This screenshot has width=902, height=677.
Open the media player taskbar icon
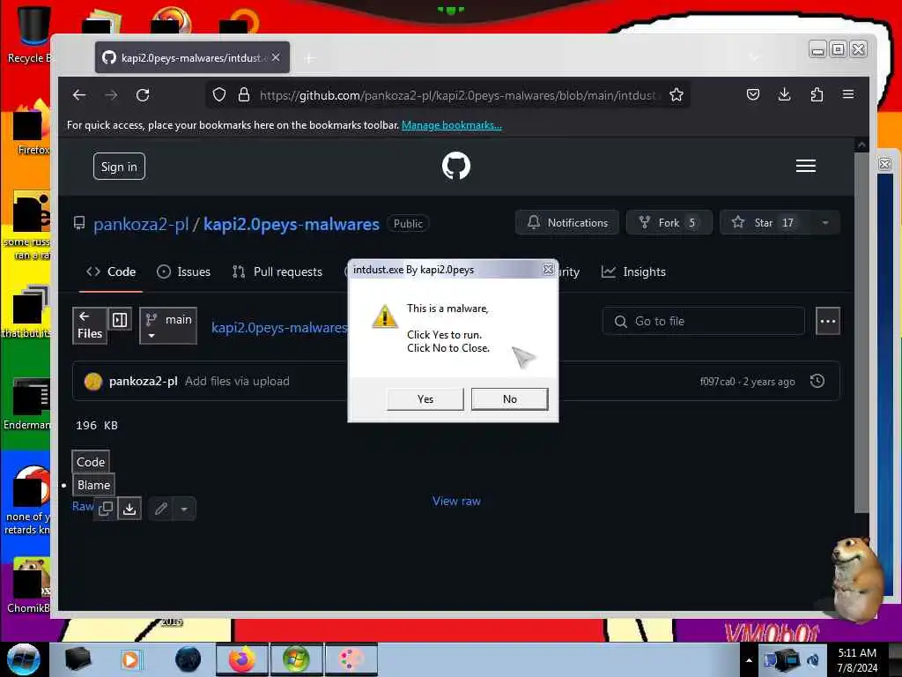click(x=131, y=659)
